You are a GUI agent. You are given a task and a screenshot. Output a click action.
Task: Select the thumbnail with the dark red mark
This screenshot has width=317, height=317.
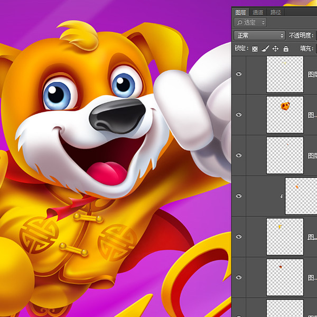(x=285, y=277)
